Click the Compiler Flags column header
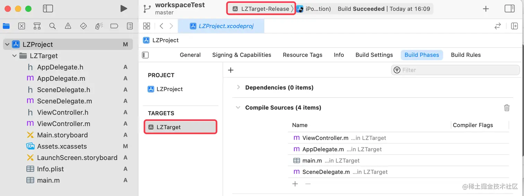The image size is (524, 196). tap(473, 125)
